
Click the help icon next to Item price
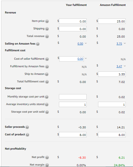(x=47, y=21)
